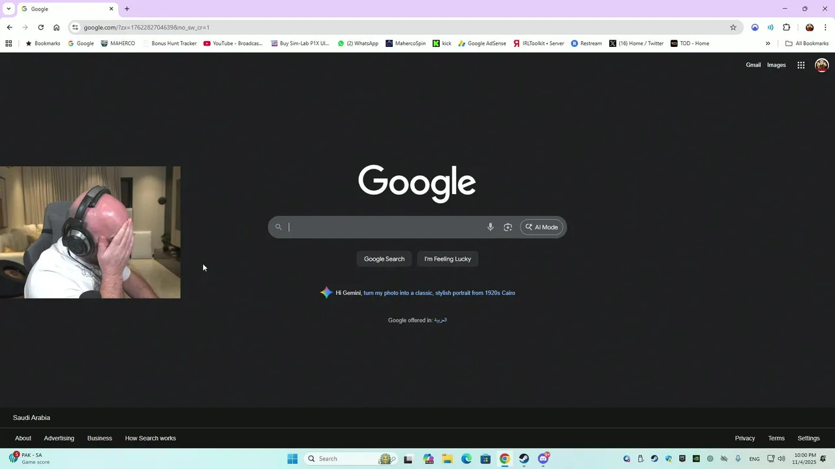Reload the current Google page
The height and width of the screenshot is (469, 835).
[x=40, y=27]
